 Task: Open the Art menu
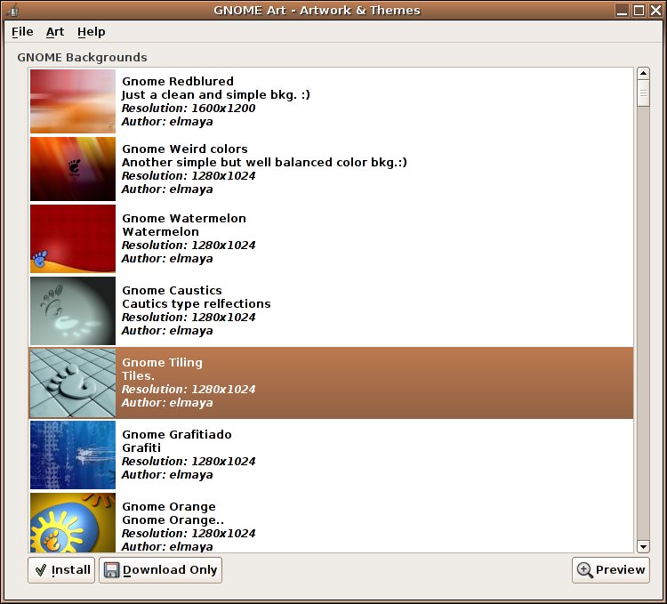55,32
